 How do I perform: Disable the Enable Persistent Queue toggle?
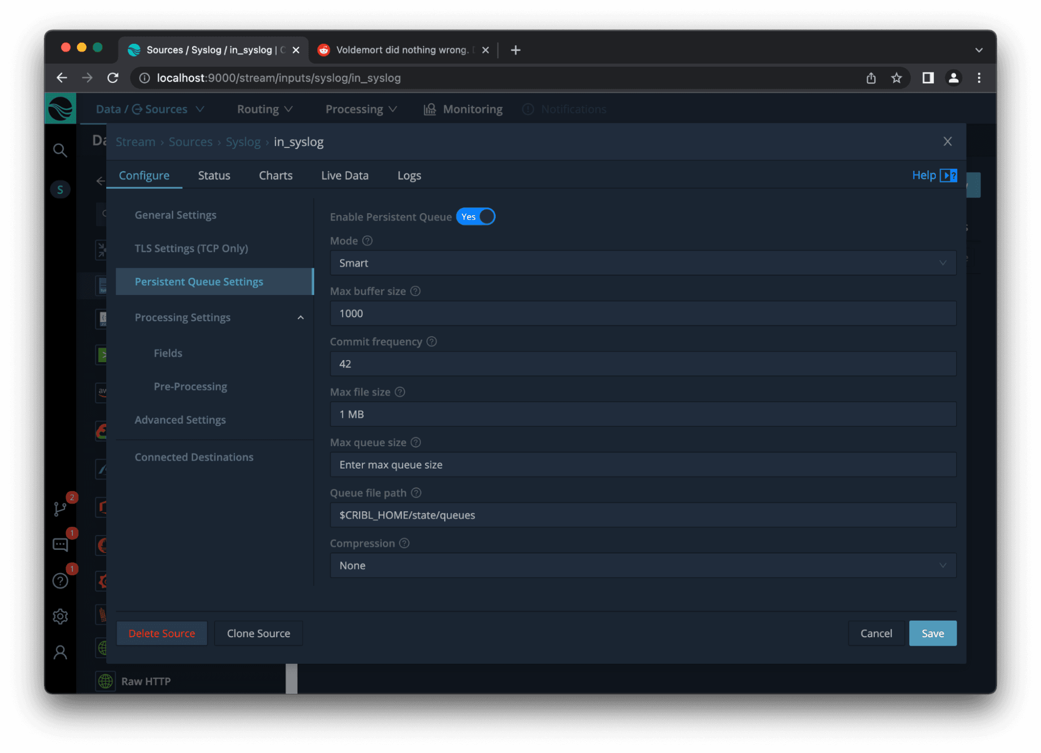475,217
